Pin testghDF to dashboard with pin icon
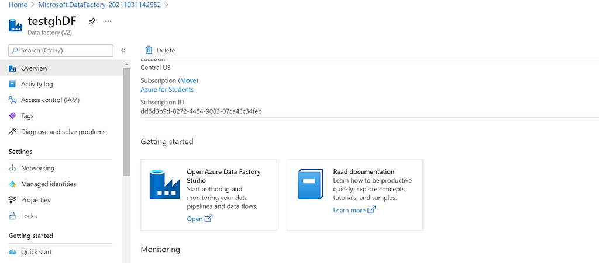 pyautogui.click(x=92, y=22)
